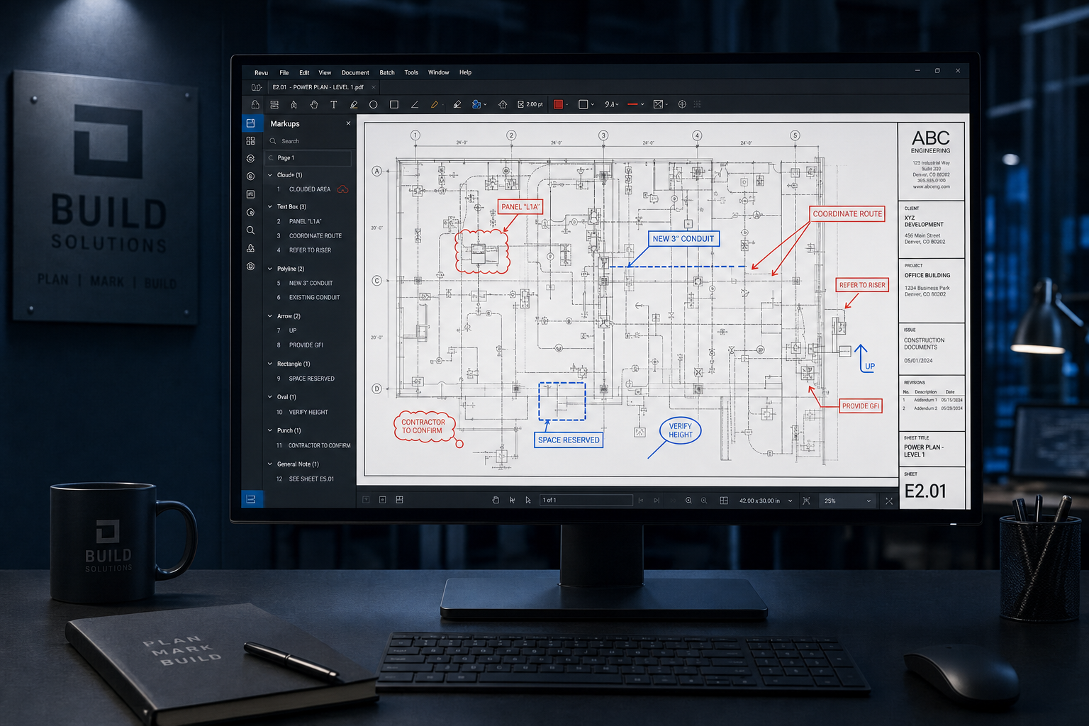Viewport: 1089px width, 726px height.
Task: Collapse the Punch (1) group
Action: [270, 430]
